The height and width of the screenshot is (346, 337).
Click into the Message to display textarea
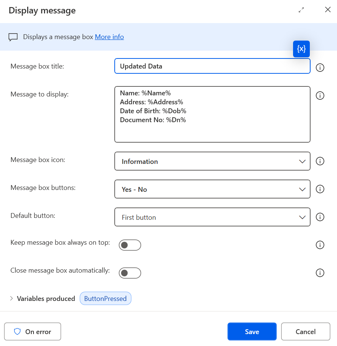(212, 114)
